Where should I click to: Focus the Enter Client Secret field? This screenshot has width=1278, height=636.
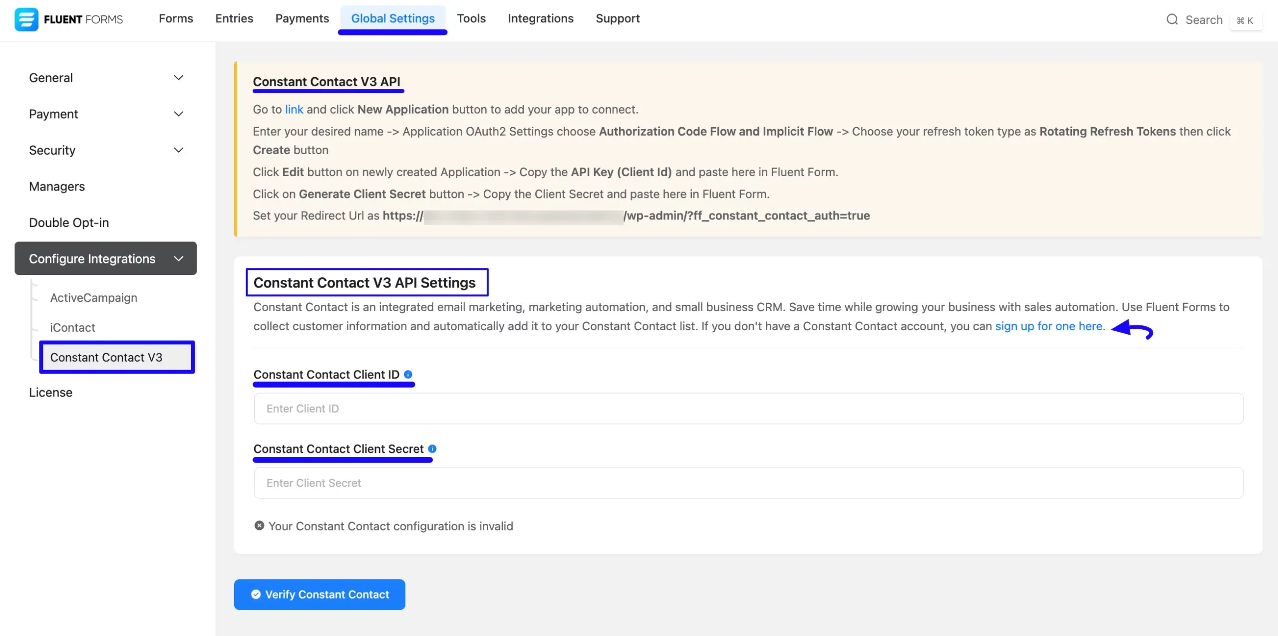(x=748, y=482)
